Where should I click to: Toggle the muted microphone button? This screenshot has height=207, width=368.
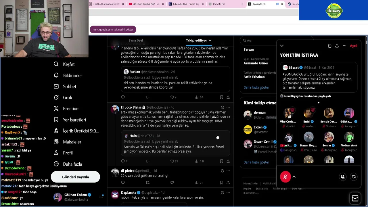point(285,177)
